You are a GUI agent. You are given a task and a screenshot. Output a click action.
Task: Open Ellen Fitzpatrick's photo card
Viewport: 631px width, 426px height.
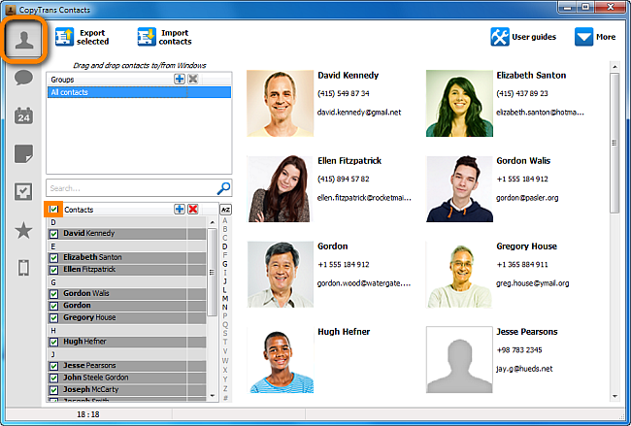[x=281, y=189]
